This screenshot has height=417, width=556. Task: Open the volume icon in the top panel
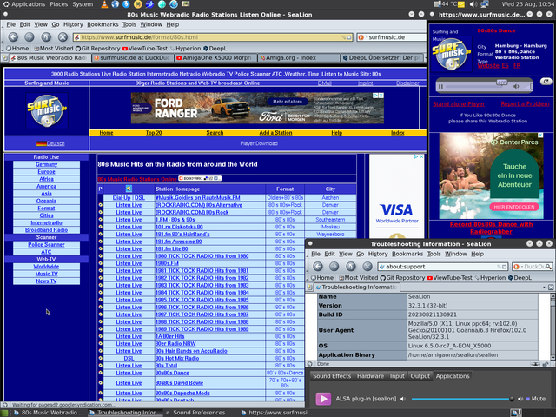pyautogui.click(x=473, y=4)
